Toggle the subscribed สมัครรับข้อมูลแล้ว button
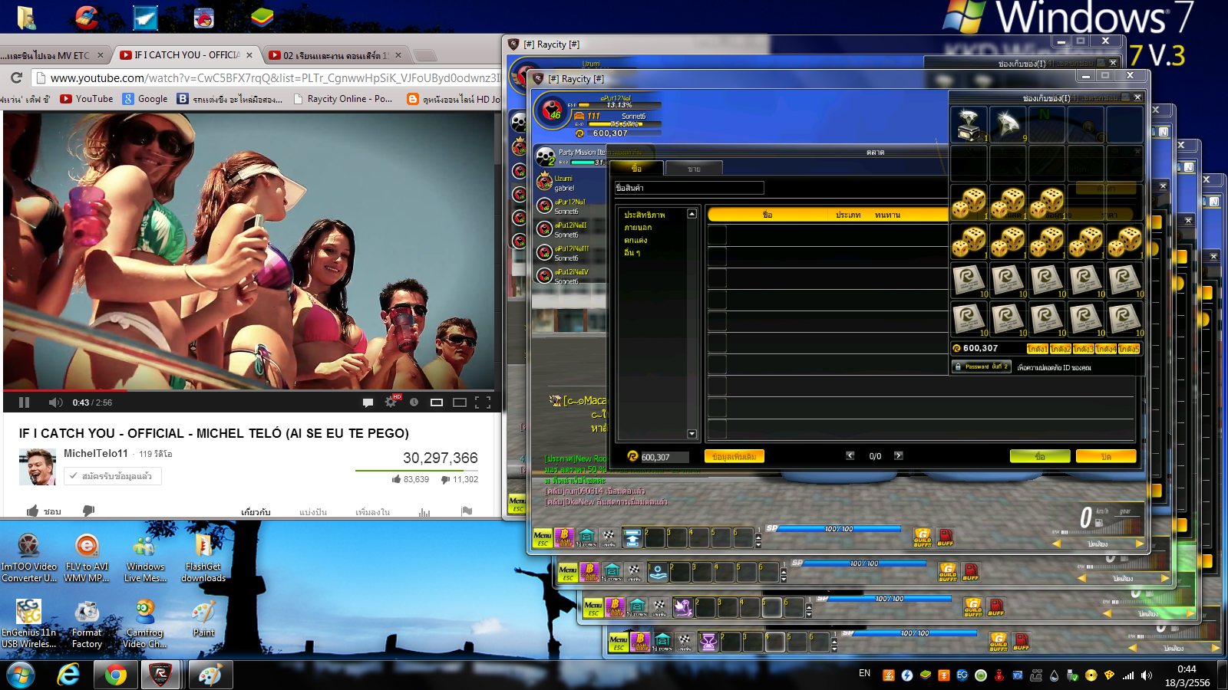 pos(112,476)
